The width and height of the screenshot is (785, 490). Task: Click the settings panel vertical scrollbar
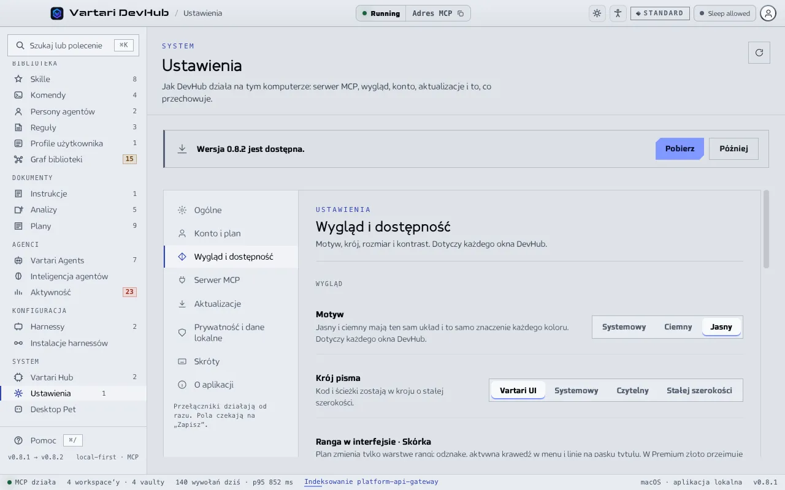766,228
